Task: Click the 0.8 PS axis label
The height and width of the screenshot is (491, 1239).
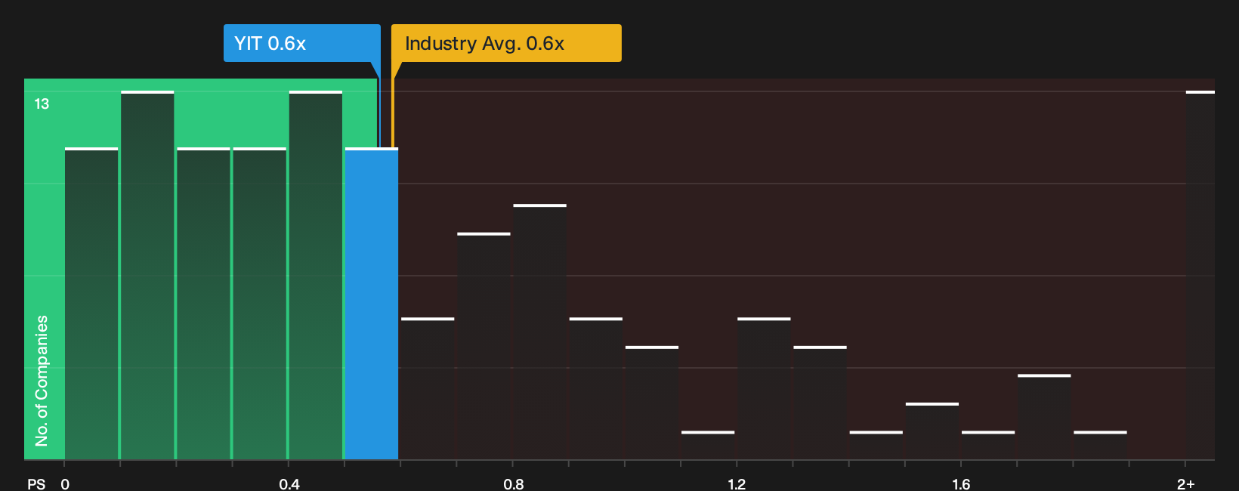Action: 514,483
